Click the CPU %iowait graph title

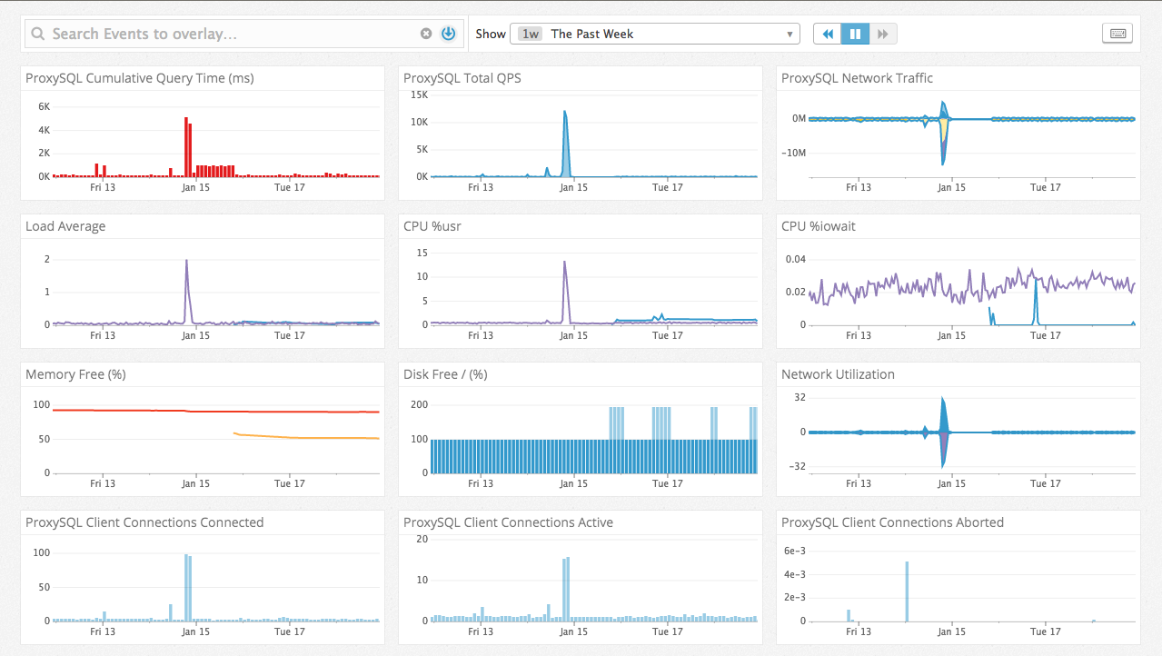819,226
